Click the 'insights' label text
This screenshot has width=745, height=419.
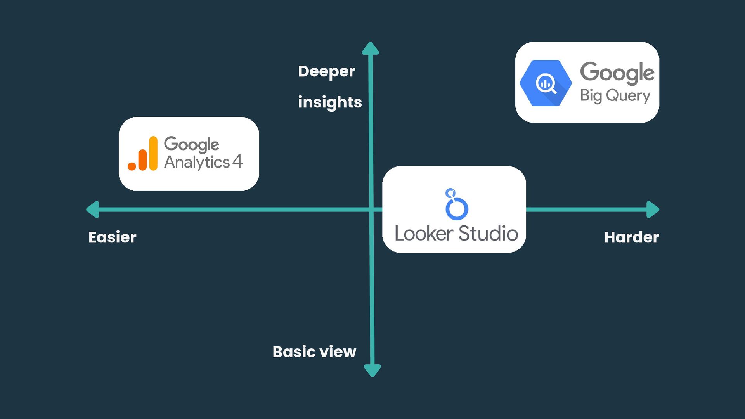coord(330,102)
